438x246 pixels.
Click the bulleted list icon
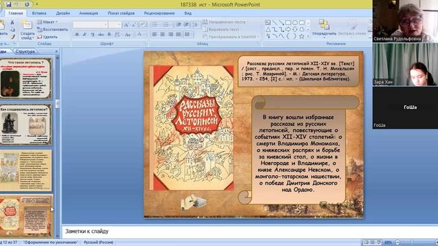[x=155, y=25]
